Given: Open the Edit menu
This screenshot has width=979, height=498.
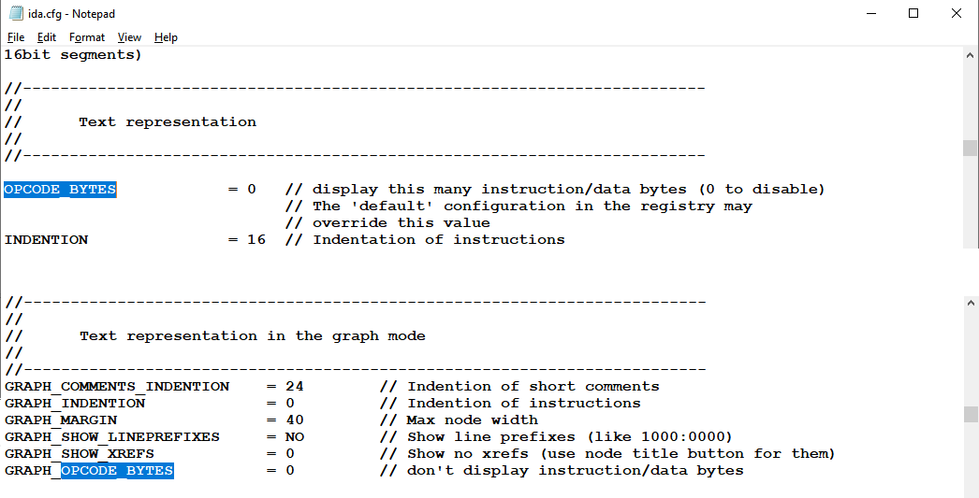Looking at the screenshot, I should 46,37.
